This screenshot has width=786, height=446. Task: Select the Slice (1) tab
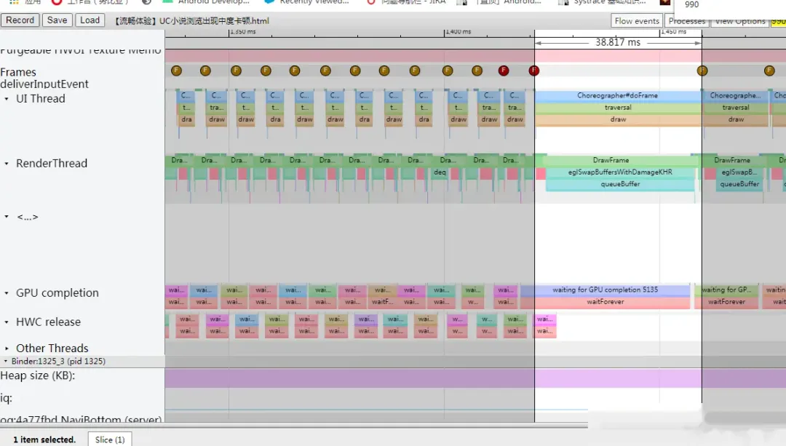pyautogui.click(x=110, y=439)
